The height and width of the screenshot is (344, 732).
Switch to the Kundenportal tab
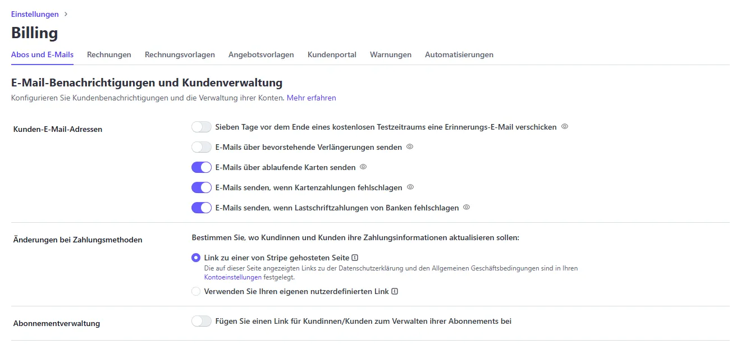pyautogui.click(x=332, y=54)
